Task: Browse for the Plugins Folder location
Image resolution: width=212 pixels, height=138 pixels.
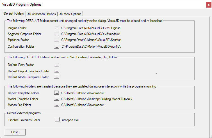Action: (57, 28)
